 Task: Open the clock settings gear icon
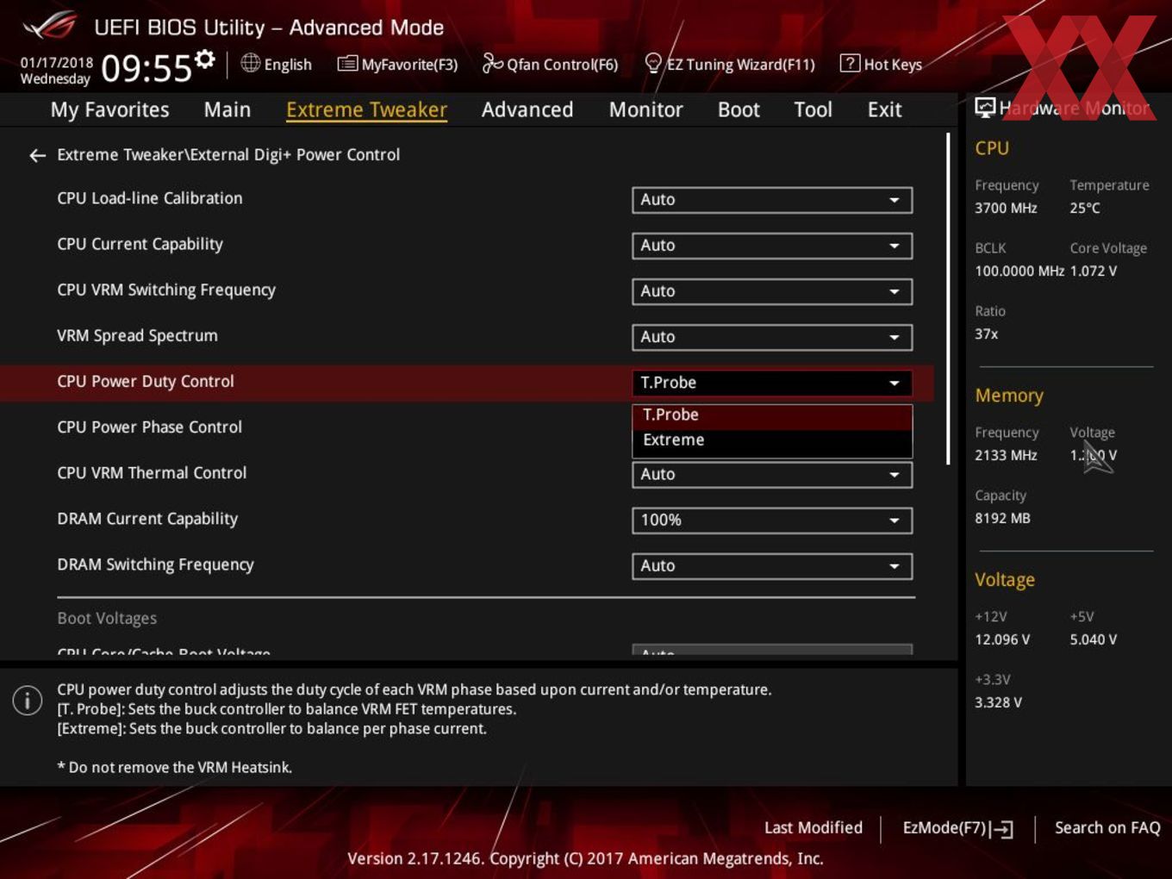(x=204, y=59)
